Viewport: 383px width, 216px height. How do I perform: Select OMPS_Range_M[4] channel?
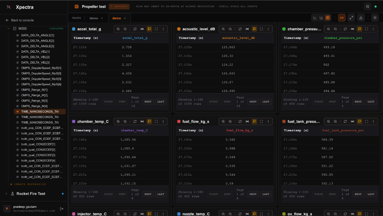click(x=34, y=106)
